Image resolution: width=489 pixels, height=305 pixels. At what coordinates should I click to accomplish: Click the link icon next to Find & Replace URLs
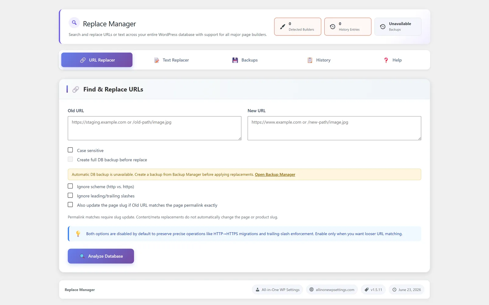75,89
